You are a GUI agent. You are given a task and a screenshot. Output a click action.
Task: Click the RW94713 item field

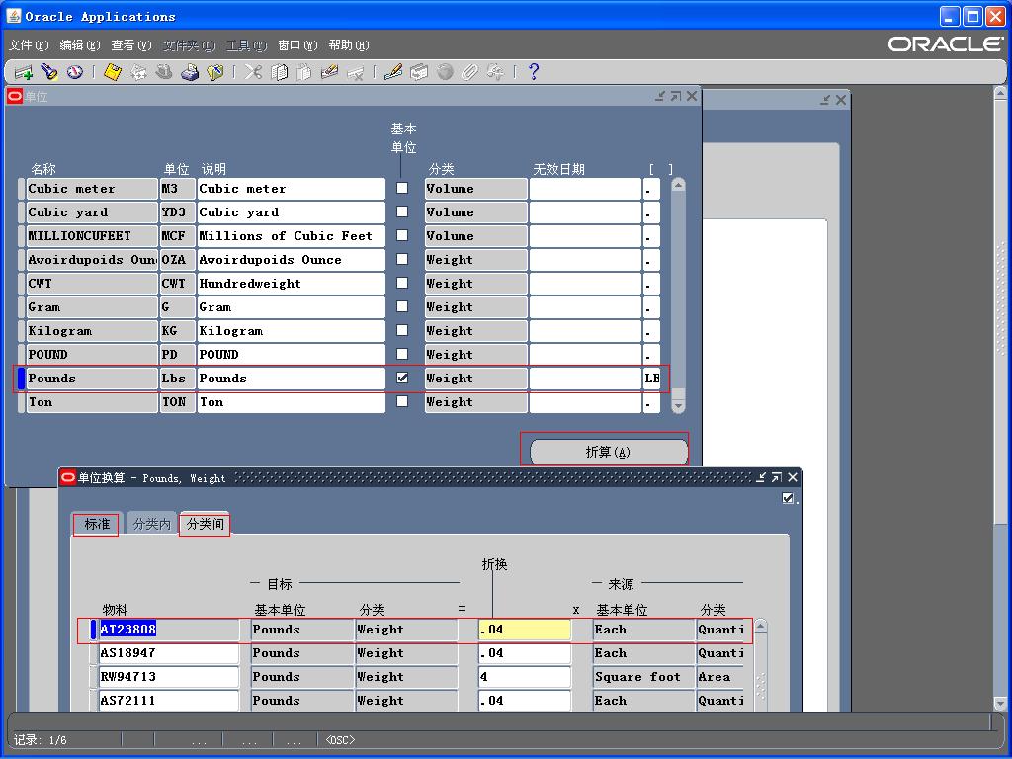coord(169,677)
